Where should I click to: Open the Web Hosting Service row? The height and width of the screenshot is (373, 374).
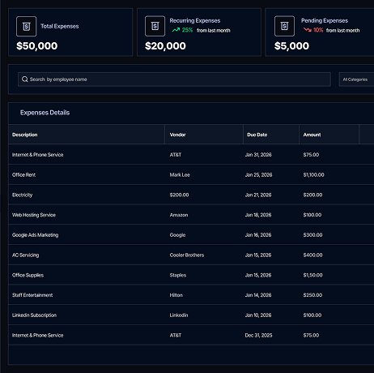(191, 215)
